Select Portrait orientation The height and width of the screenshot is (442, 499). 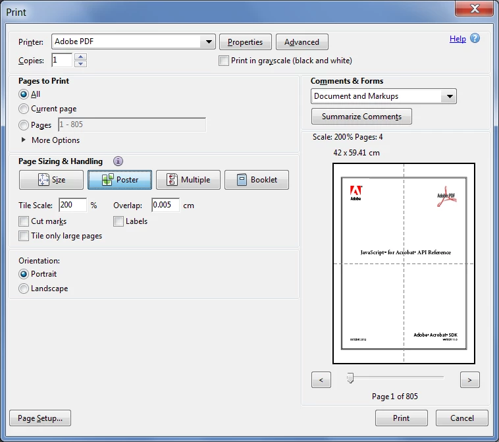(x=24, y=274)
